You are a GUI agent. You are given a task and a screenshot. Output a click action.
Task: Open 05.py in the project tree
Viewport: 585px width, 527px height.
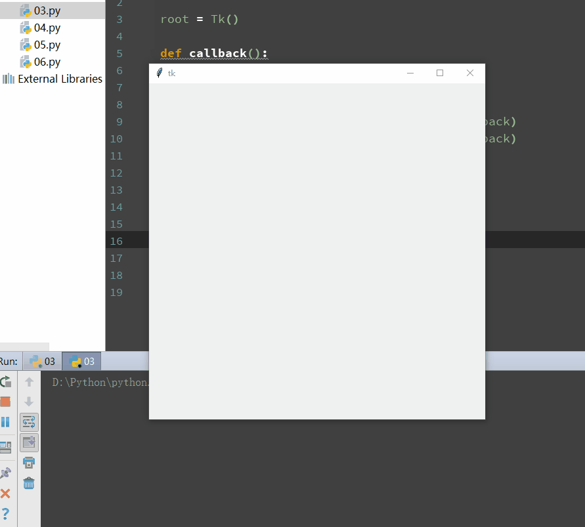(47, 45)
